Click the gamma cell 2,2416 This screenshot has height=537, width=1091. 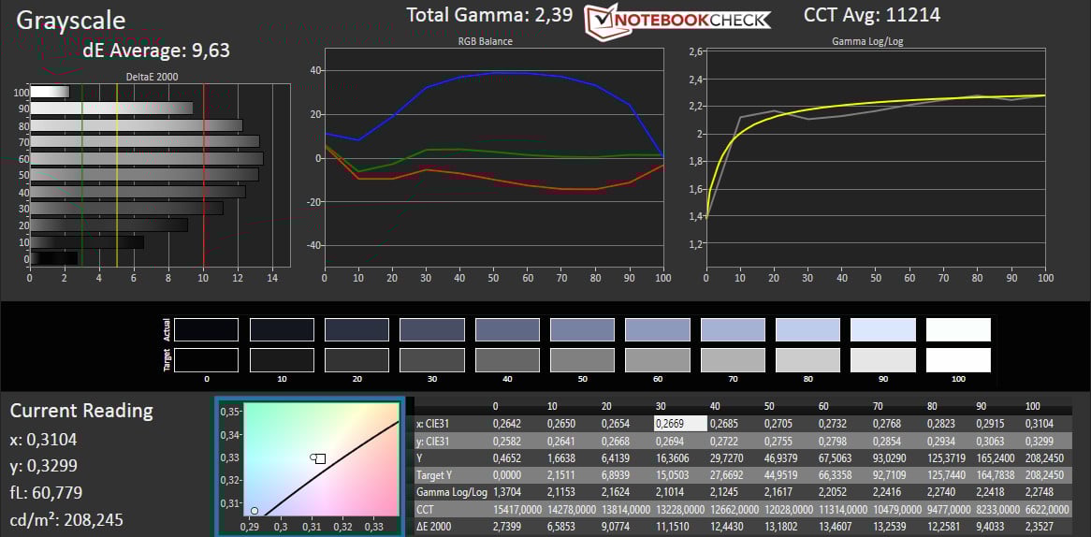[888, 492]
